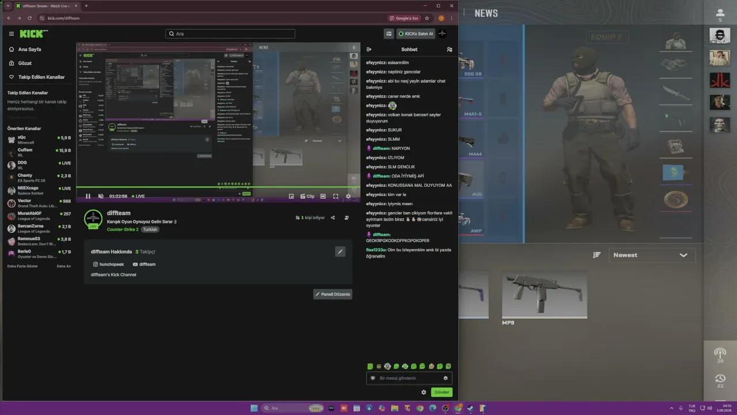Bookmark this page with the star icon
737x415 pixels.
(427, 18)
